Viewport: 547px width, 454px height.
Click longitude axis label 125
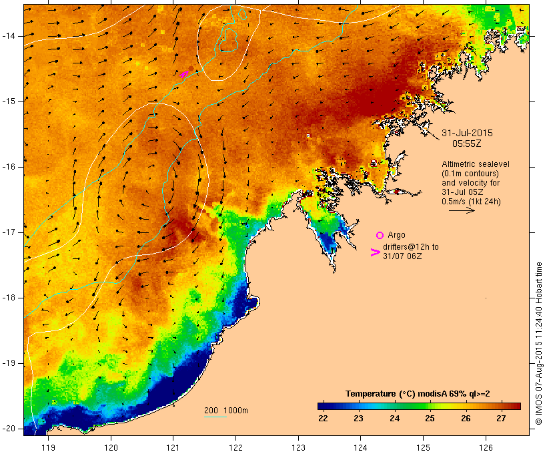[x=424, y=447]
